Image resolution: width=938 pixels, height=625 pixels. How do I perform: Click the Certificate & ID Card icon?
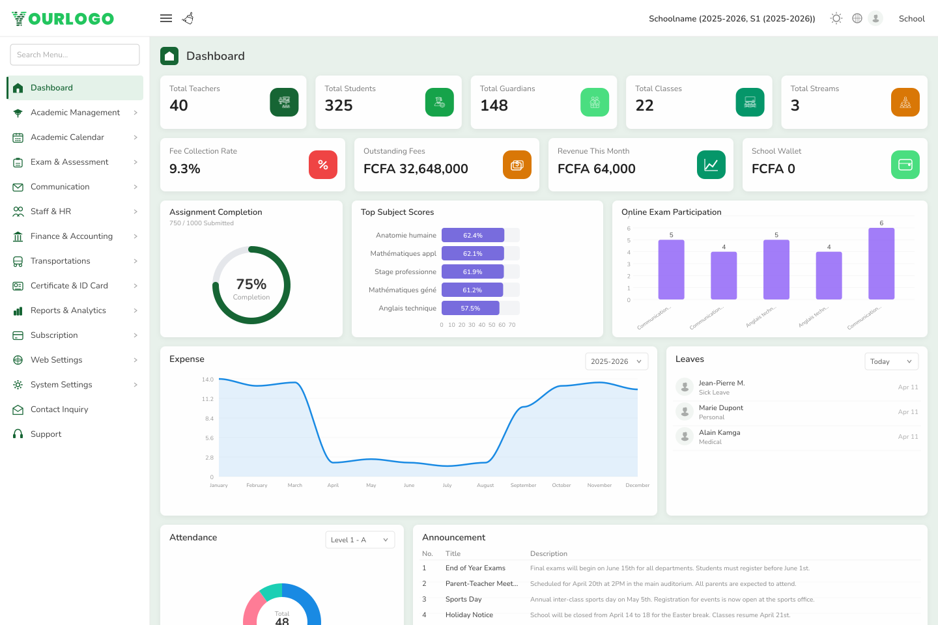18,286
